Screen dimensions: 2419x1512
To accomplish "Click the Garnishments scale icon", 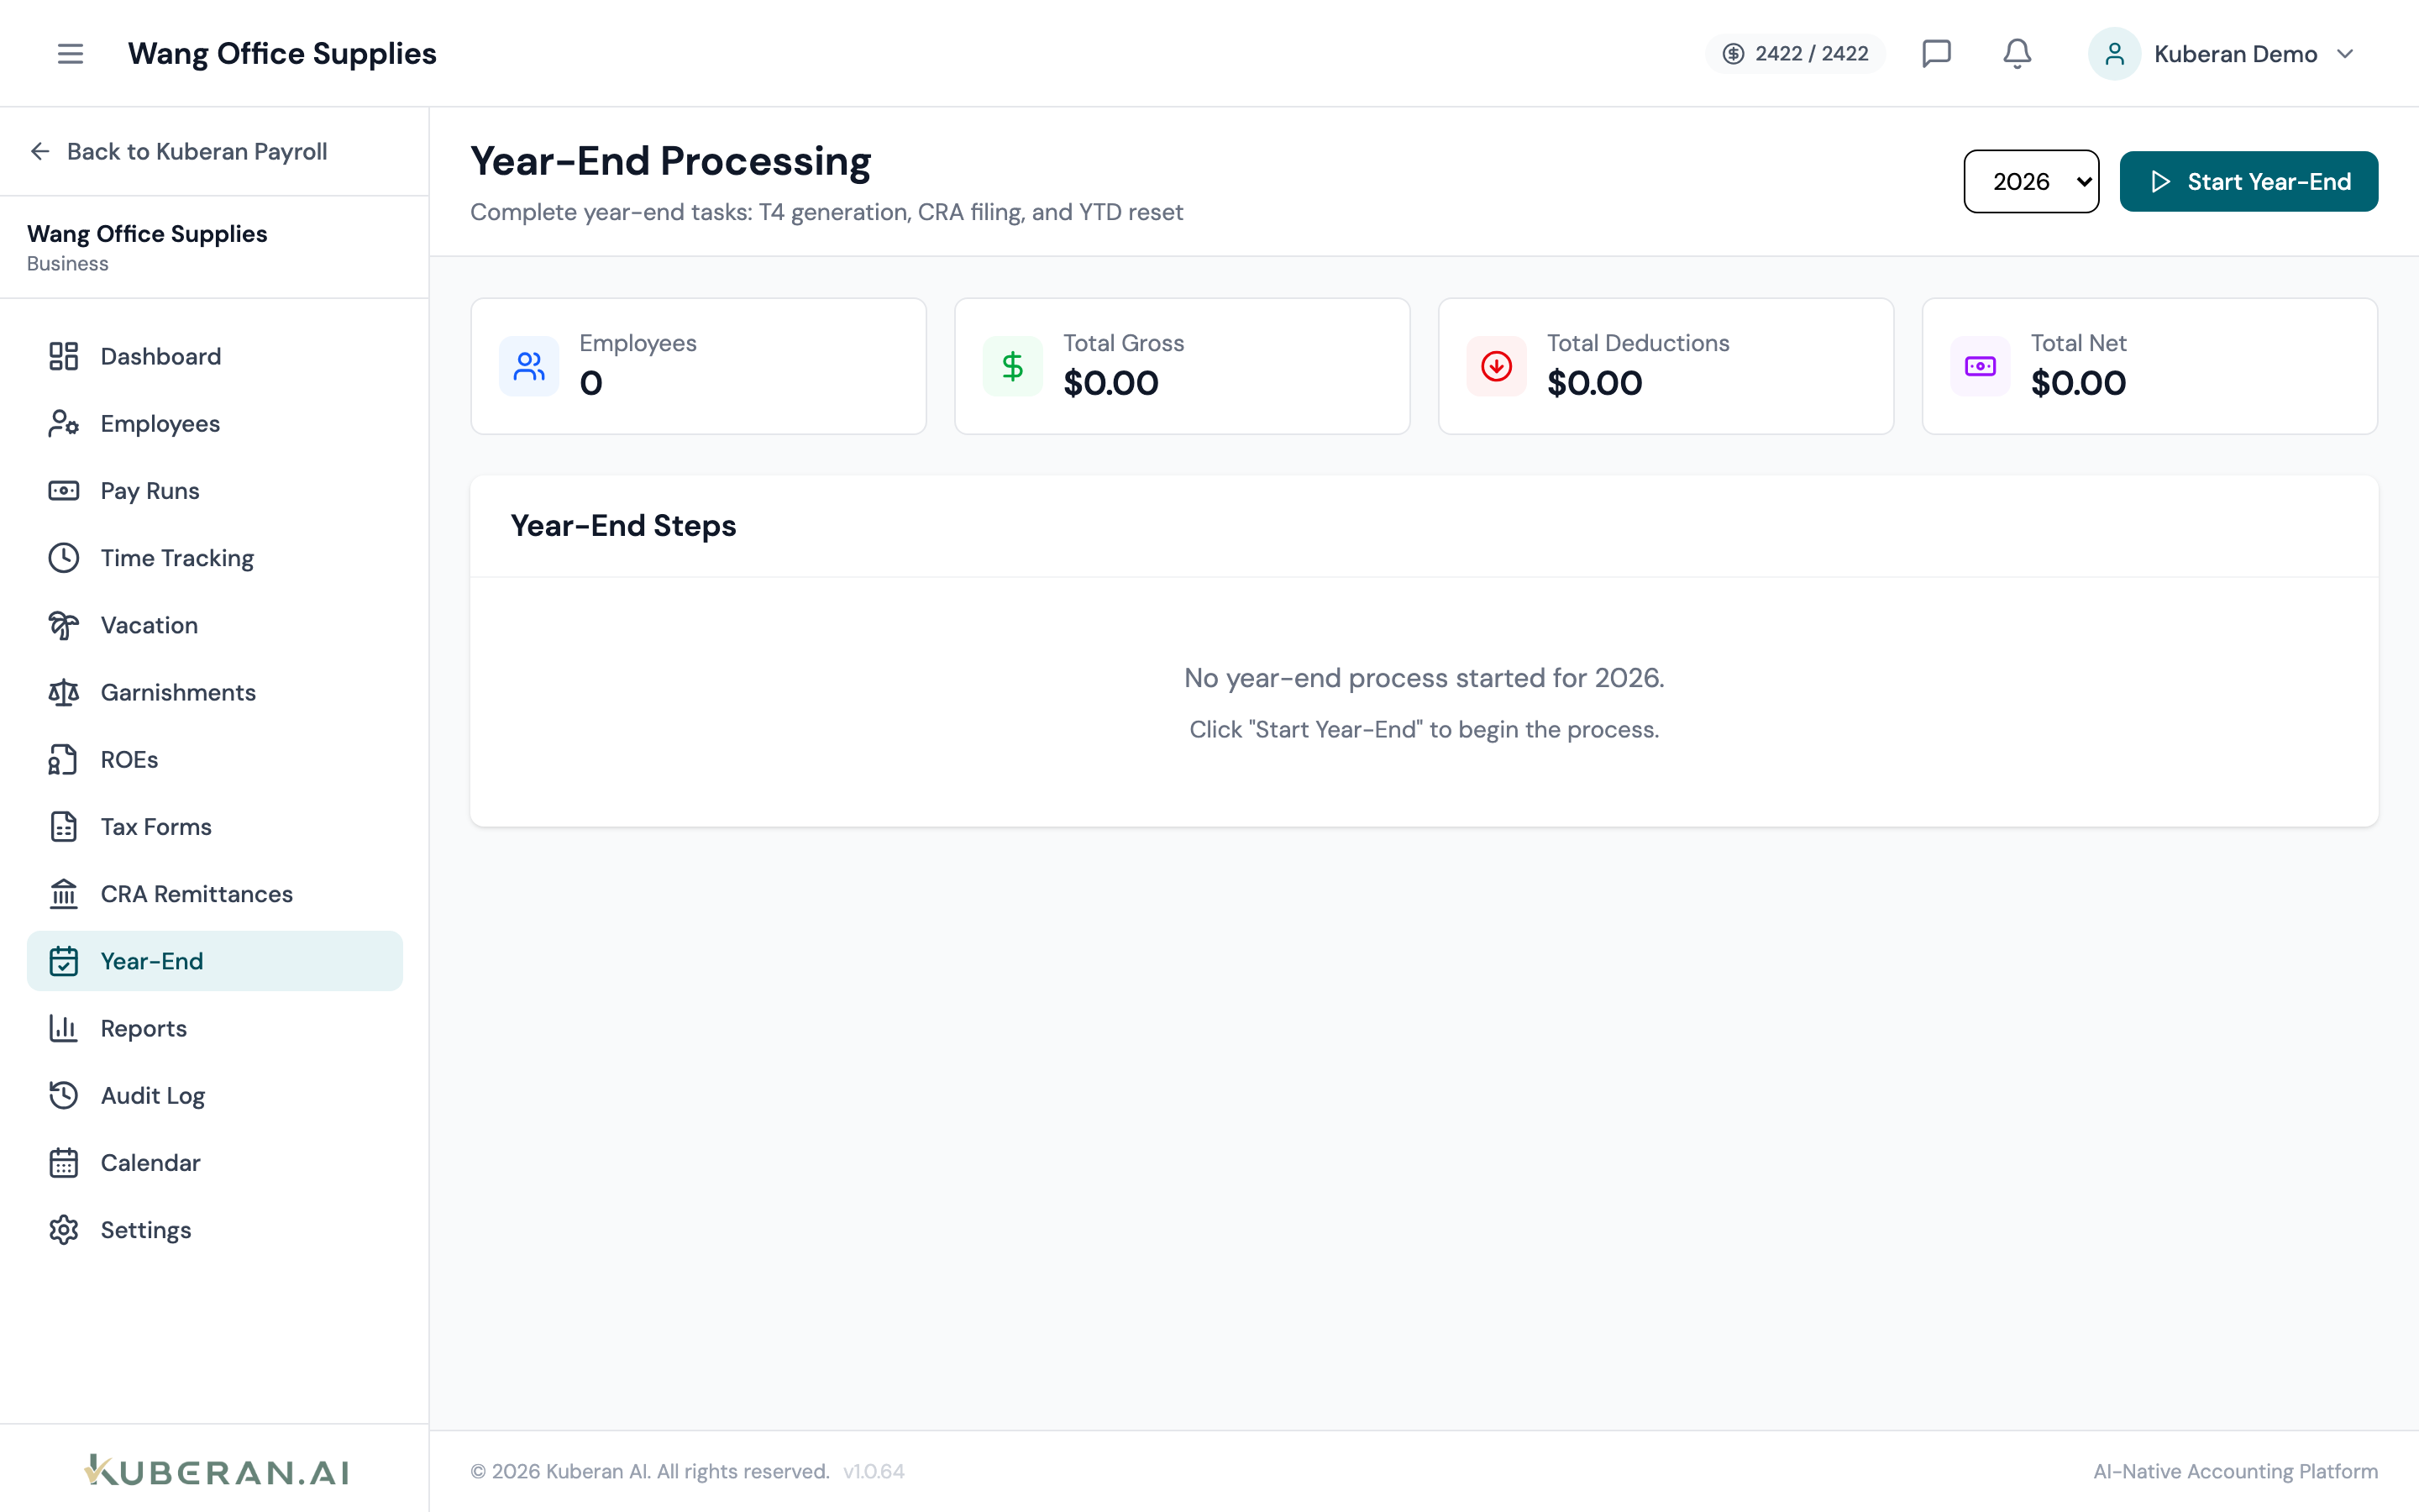I will pyautogui.click(x=64, y=692).
